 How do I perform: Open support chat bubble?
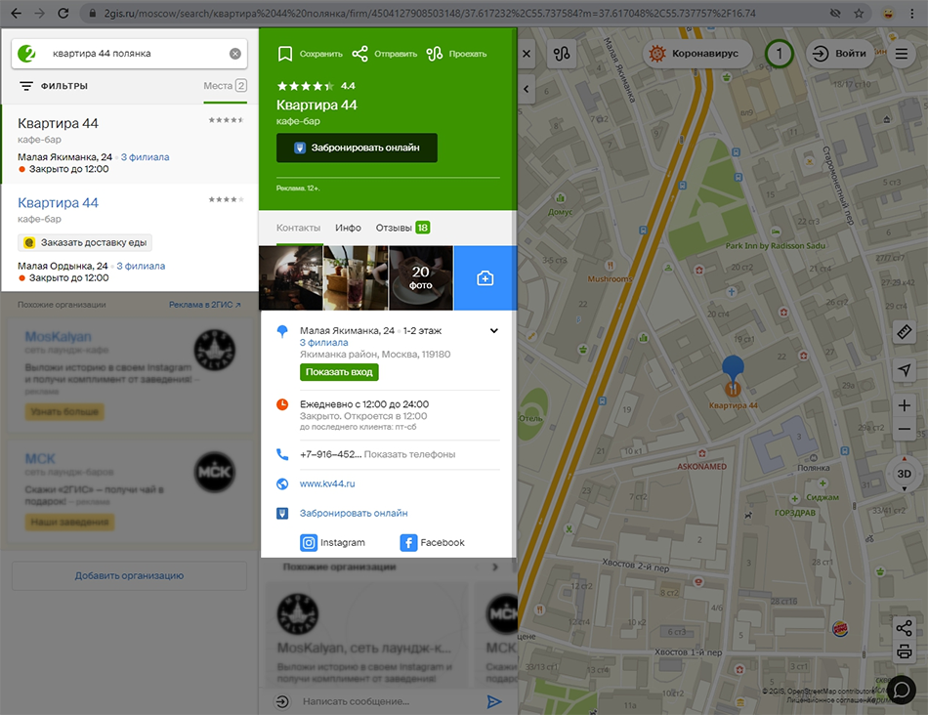point(902,691)
